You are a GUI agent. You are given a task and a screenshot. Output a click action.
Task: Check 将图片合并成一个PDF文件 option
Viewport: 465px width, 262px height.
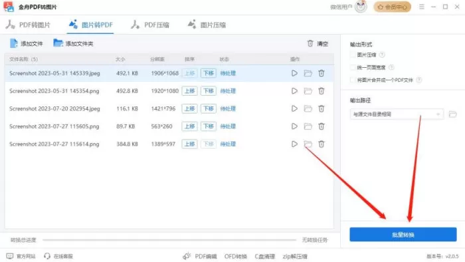(353, 80)
